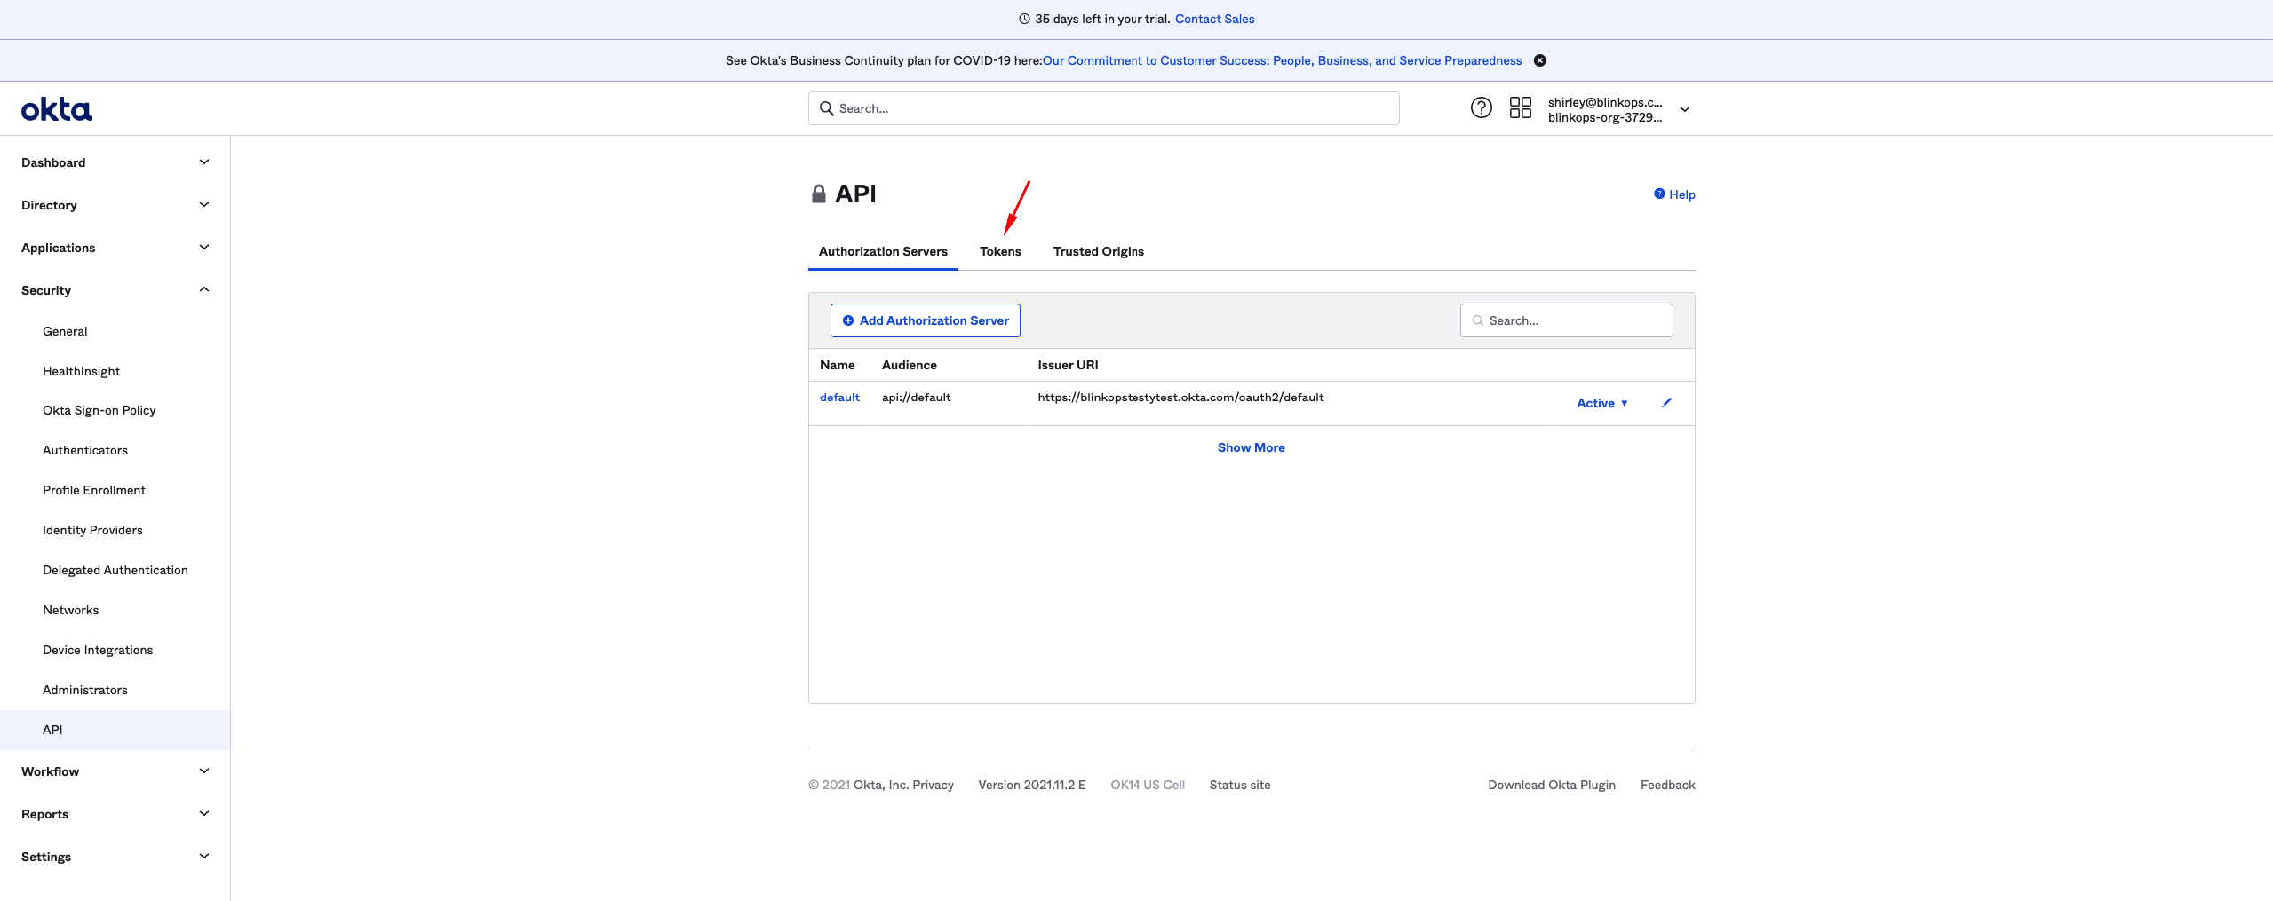Click the Issuer URI column header
The image size is (2273, 901).
coord(1068,365)
